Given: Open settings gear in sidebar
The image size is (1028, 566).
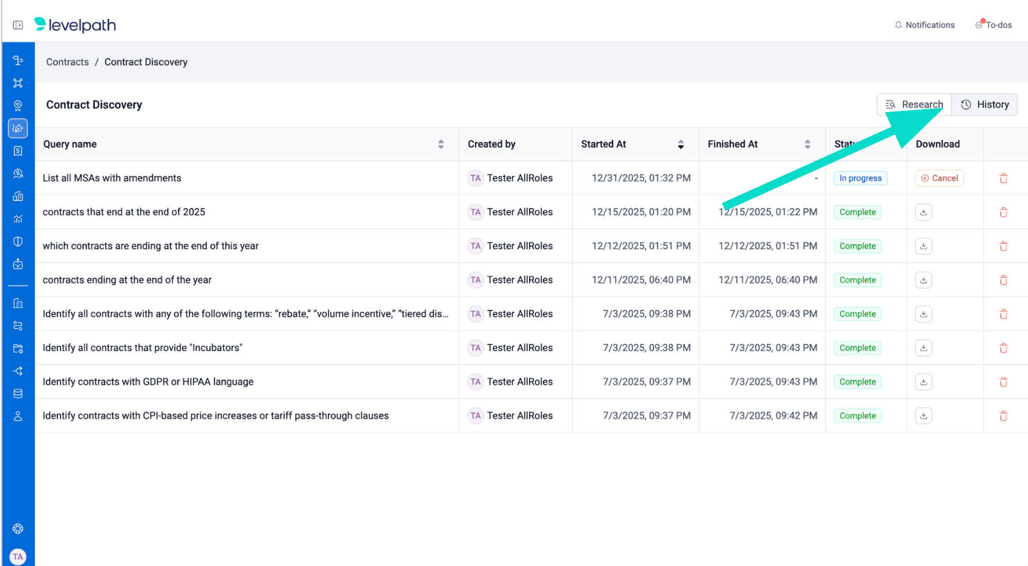Looking at the screenshot, I should 18,529.
